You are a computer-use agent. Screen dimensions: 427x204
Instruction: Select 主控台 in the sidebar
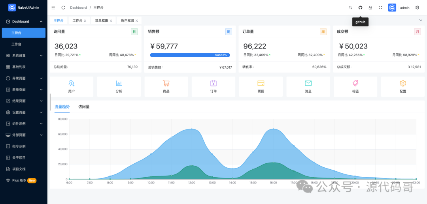point(24,33)
